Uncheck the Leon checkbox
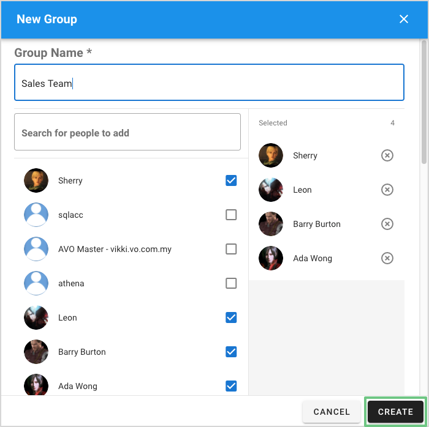 click(231, 317)
